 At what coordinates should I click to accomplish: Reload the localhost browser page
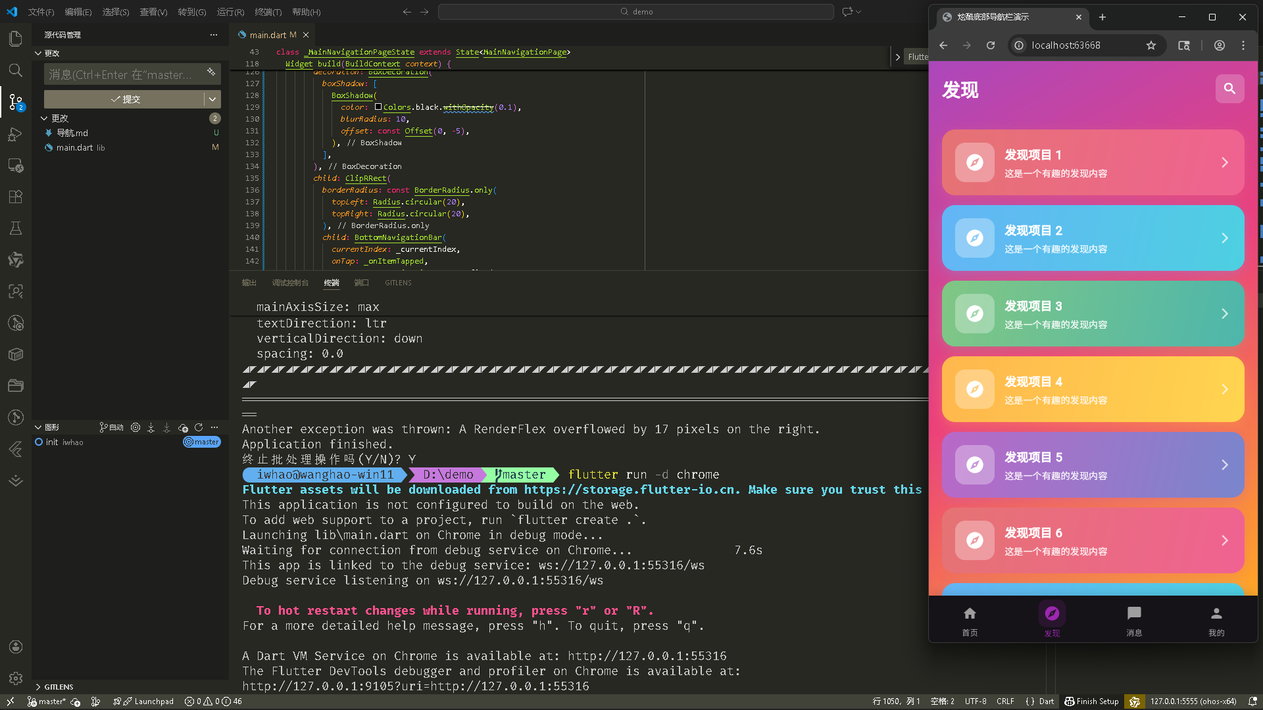click(x=991, y=45)
